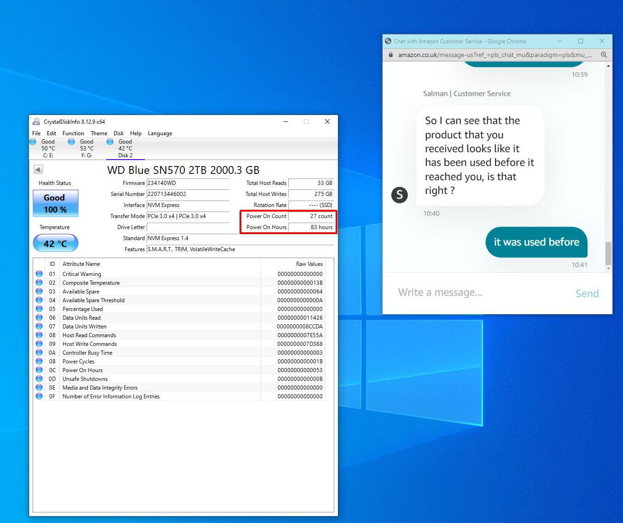Go to previous disk with left arrow button
The width and height of the screenshot is (623, 523).
[38, 170]
